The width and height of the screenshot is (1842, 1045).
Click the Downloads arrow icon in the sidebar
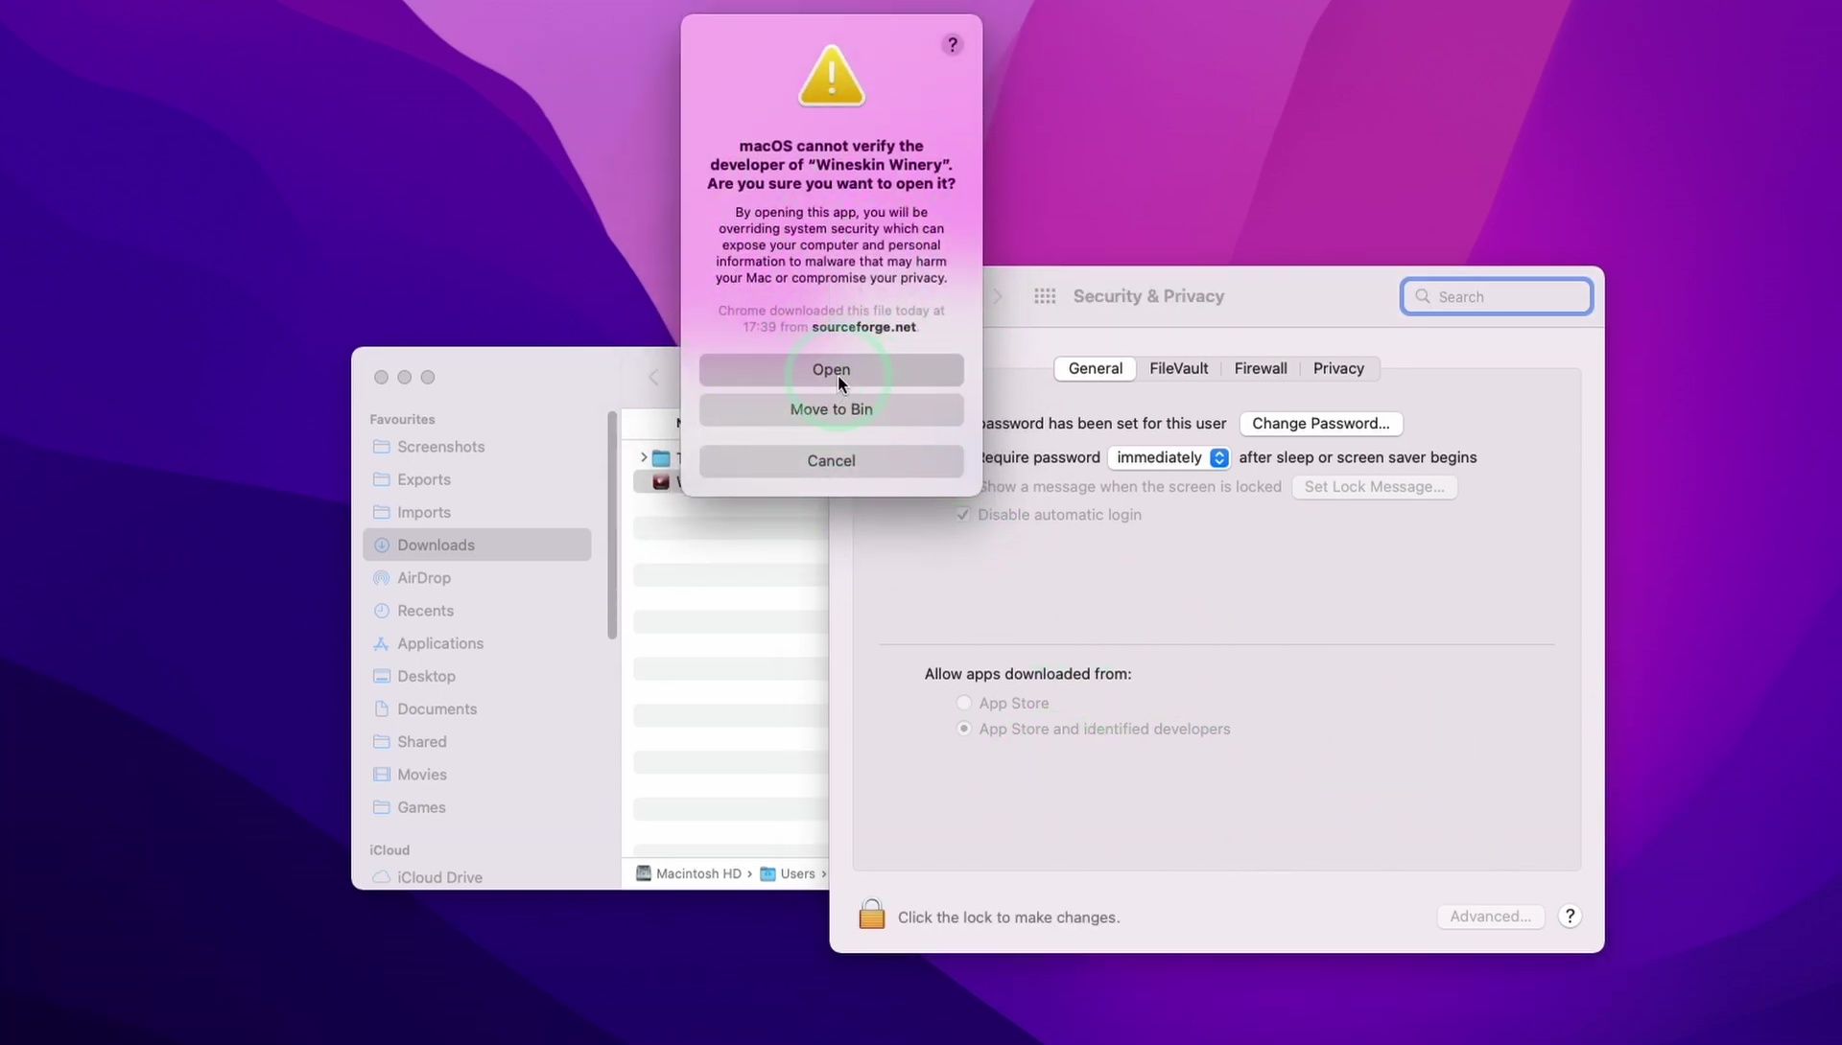(x=381, y=546)
